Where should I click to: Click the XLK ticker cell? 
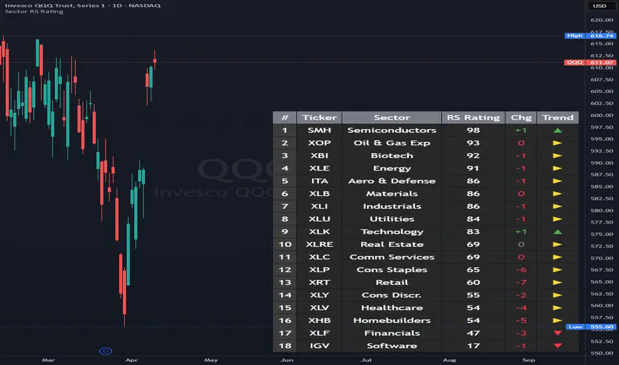pos(319,232)
